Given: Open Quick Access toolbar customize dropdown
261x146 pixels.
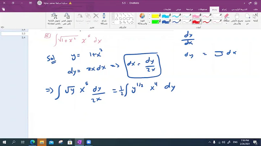Looking at the screenshot, I should point(244,3).
